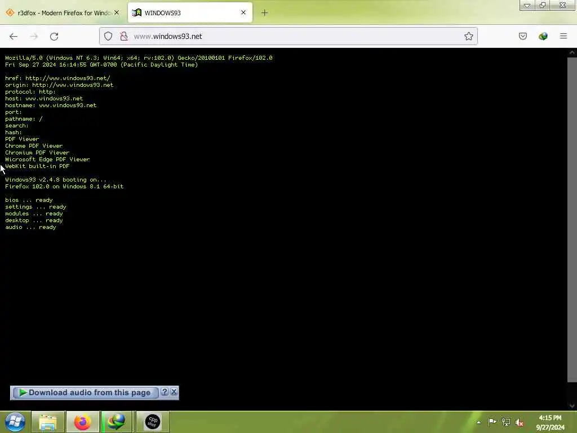Open the Pocket save icon

click(x=522, y=36)
